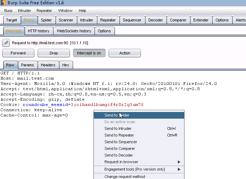Click the Accept-Encoding: gzip, deflate line
The height and width of the screenshot is (179, 246).
43,99
